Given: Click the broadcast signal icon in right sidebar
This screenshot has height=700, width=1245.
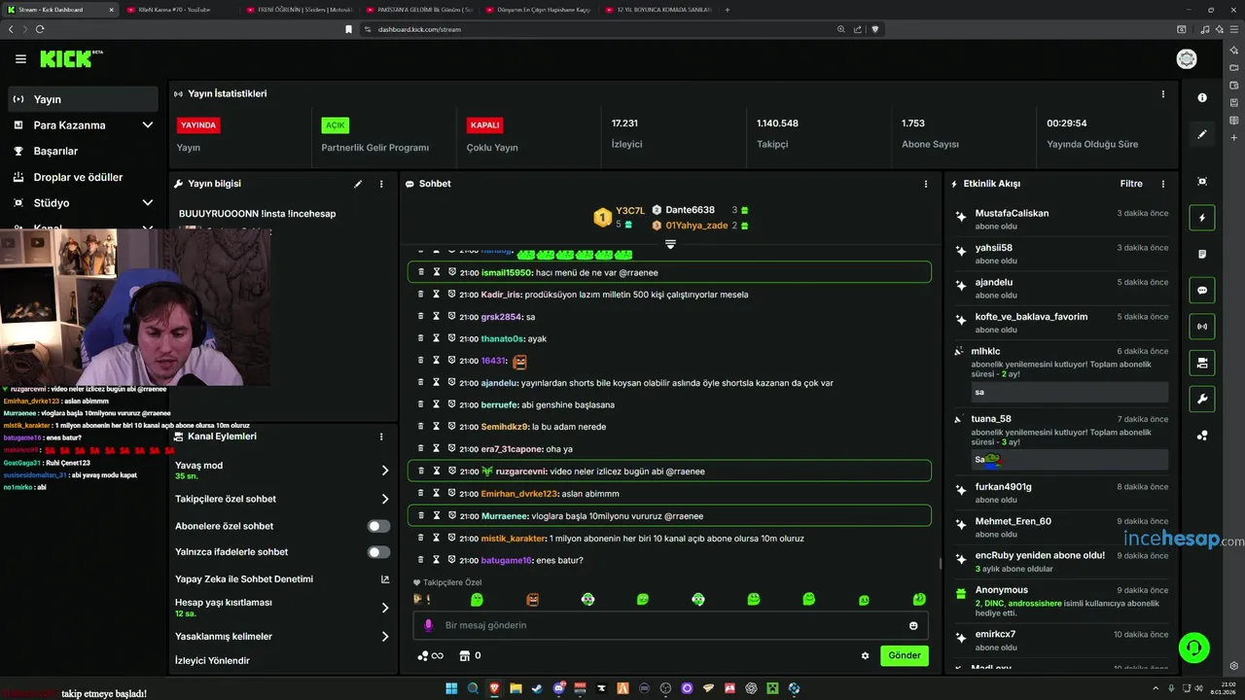Looking at the screenshot, I should (1202, 327).
